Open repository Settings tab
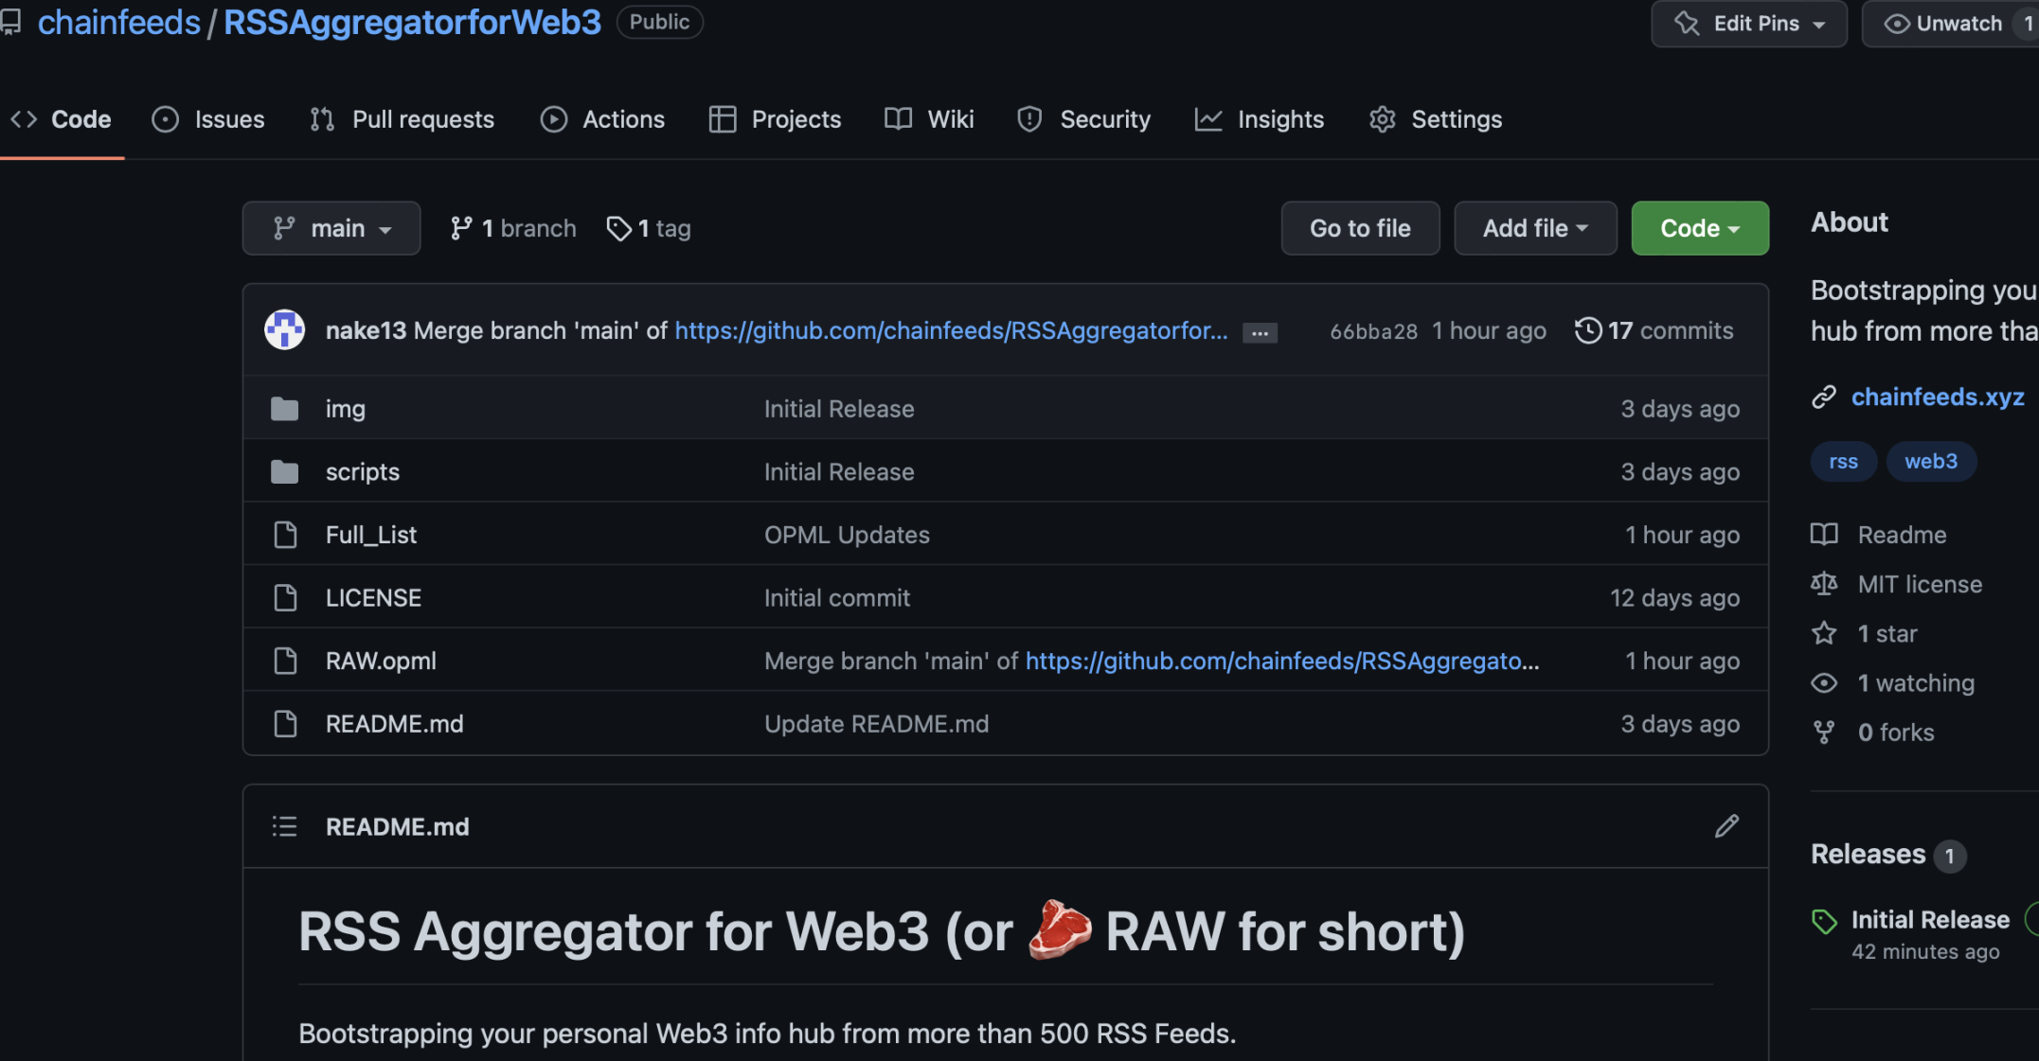This screenshot has width=2039, height=1061. point(1435,119)
